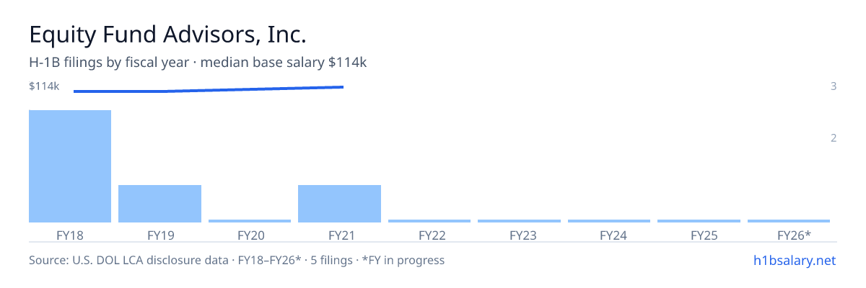Image resolution: width=866 pixels, height=288 pixels.
Task: Select the thin FY25 bar
Action: pyautogui.click(x=699, y=221)
